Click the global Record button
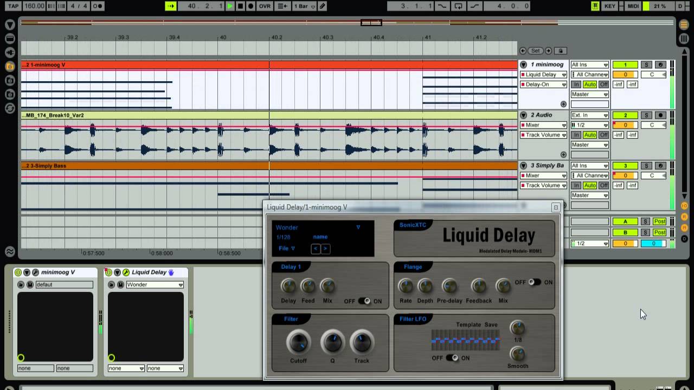This screenshot has width=694, height=390. pos(250,6)
